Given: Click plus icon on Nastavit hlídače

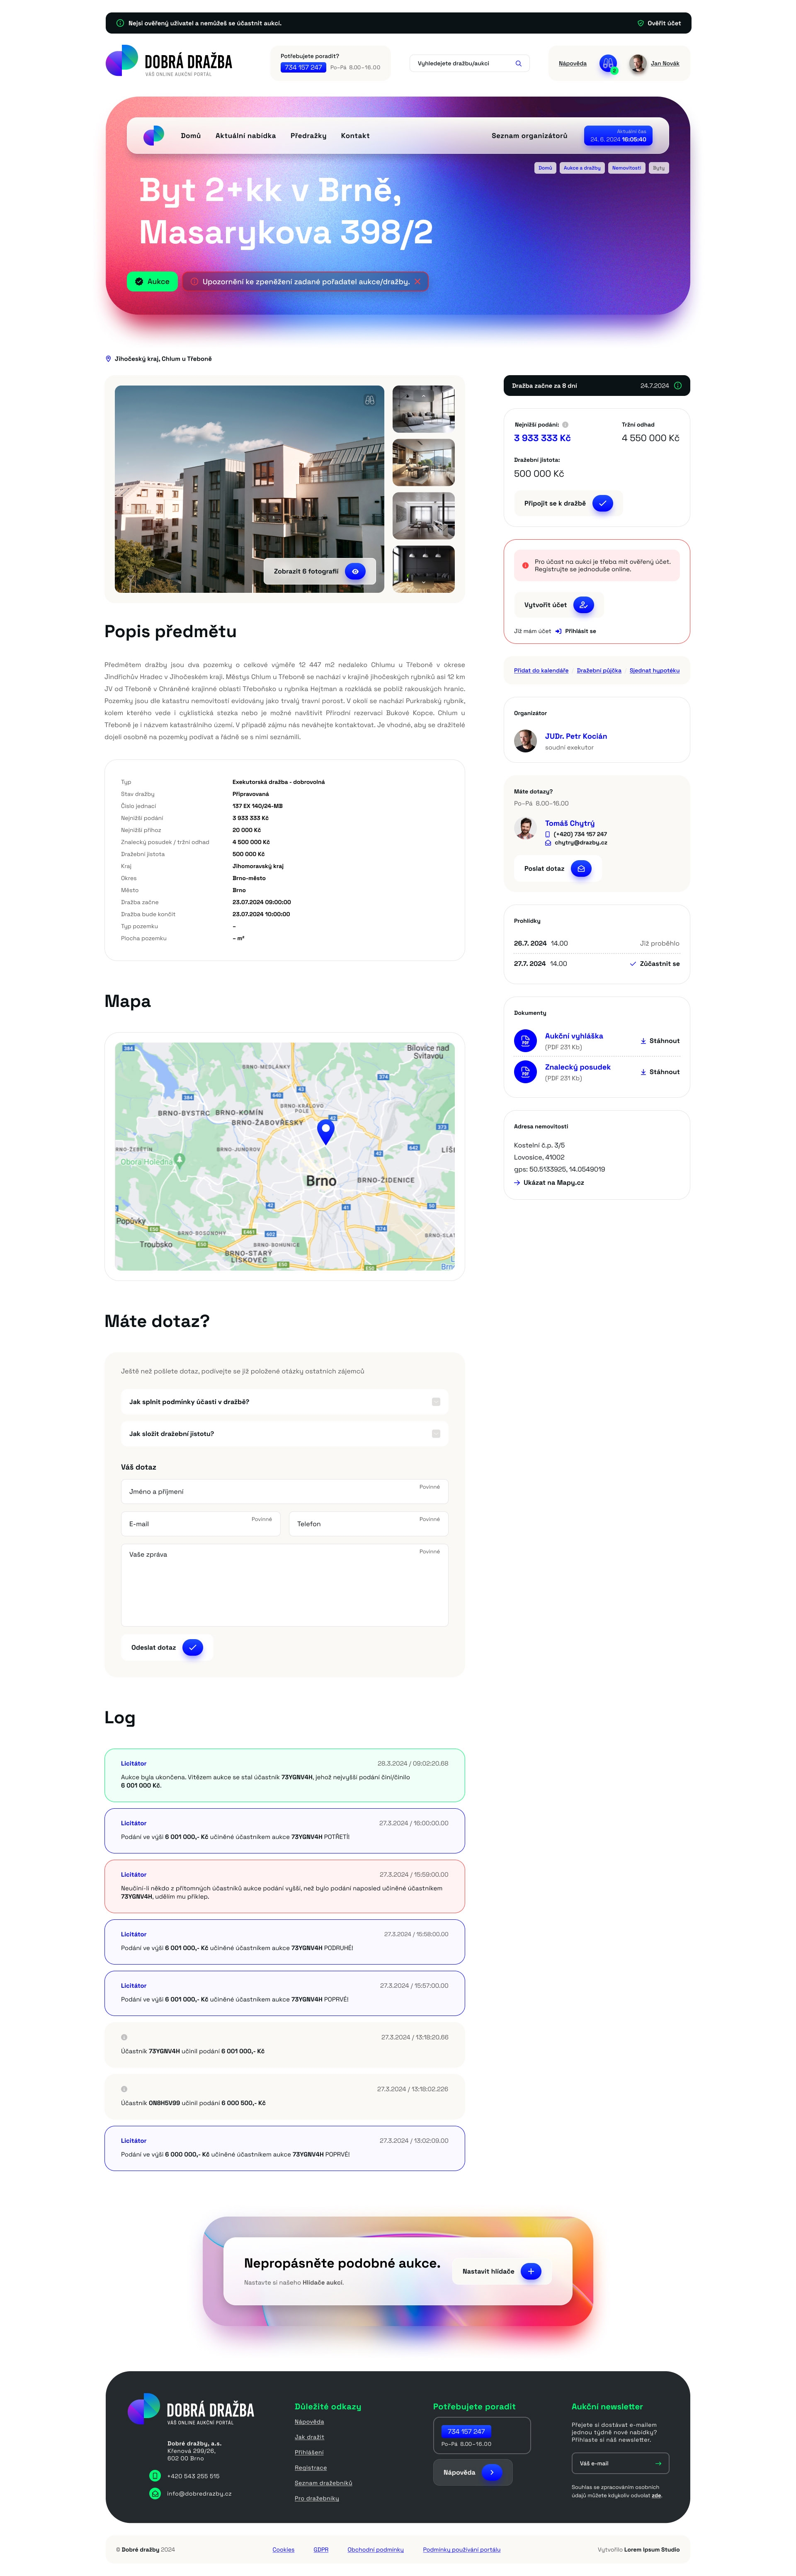Looking at the screenshot, I should [531, 2271].
